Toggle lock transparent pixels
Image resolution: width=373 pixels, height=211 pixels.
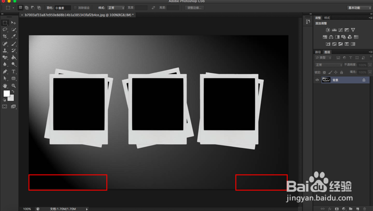point(324,72)
